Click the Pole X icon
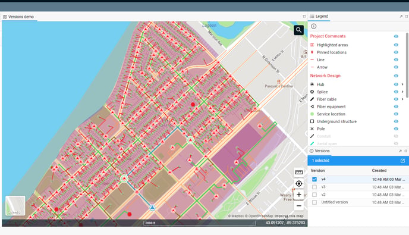This screenshot has height=235, width=409. [x=312, y=129]
